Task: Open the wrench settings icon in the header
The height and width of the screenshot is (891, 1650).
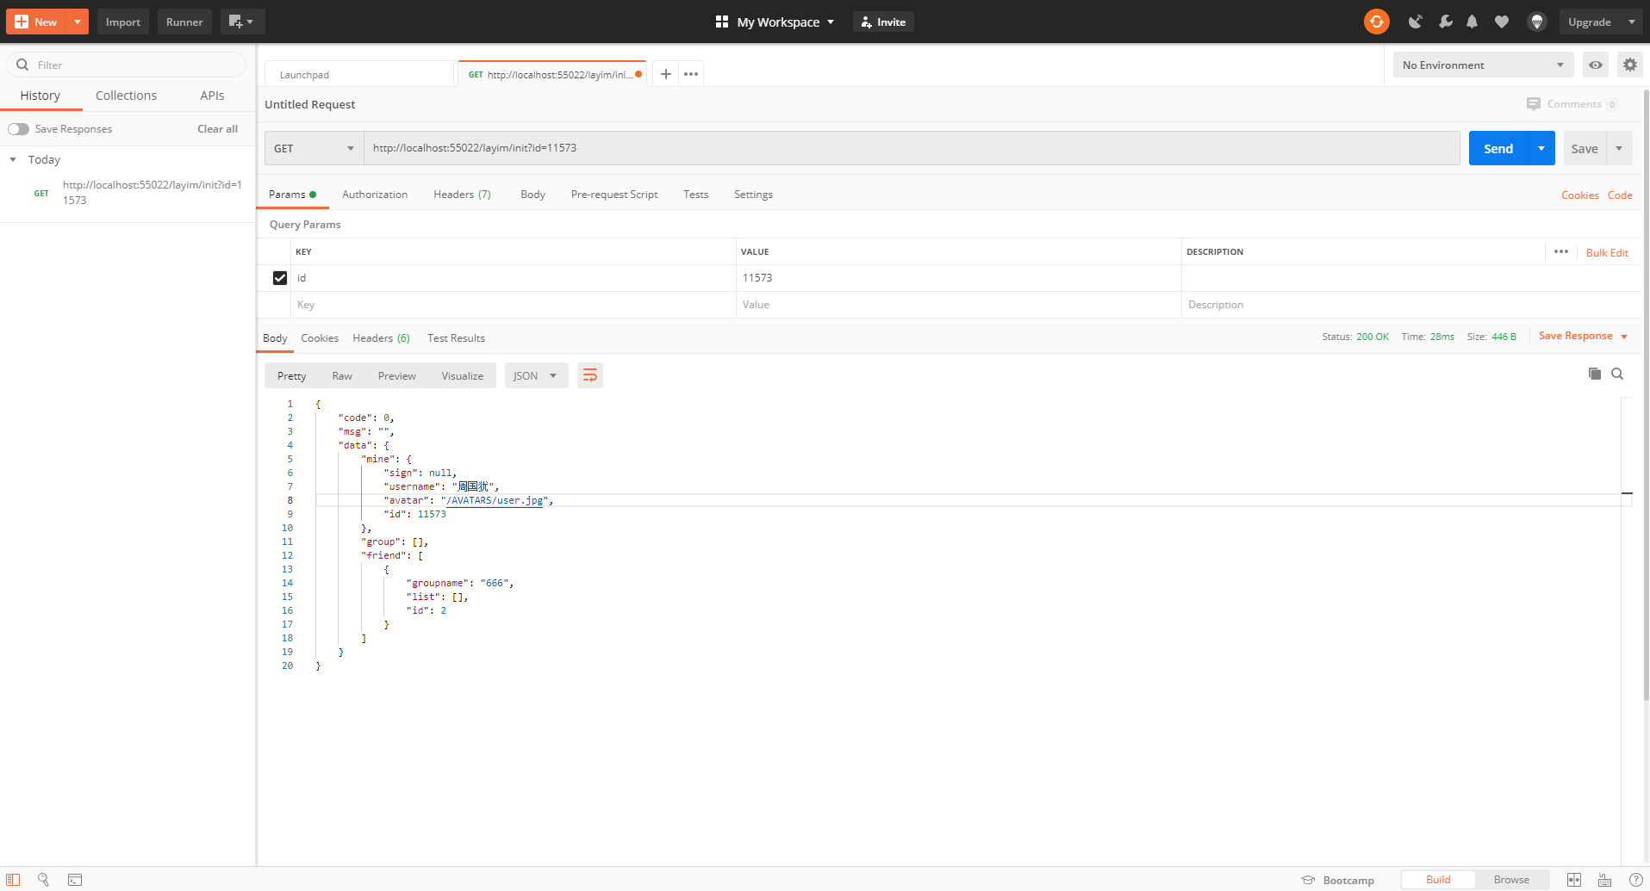Action: click(x=1445, y=22)
